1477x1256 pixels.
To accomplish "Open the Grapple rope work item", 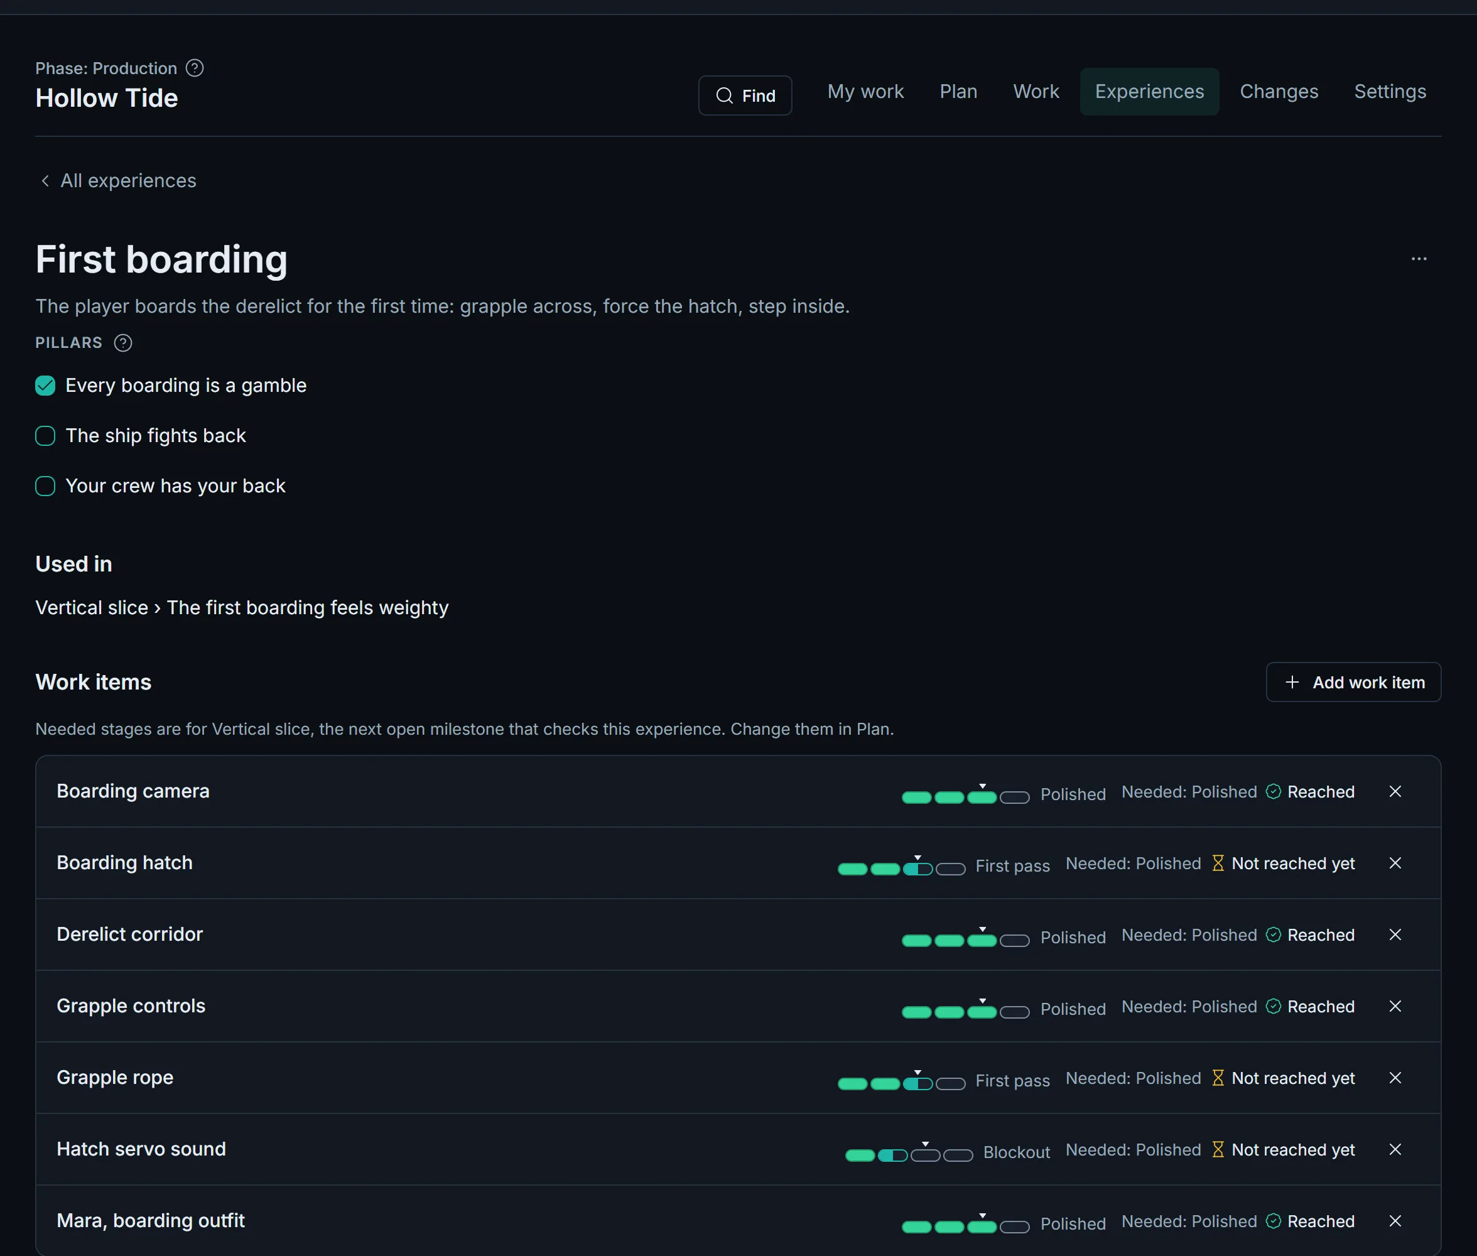I will coord(114,1078).
